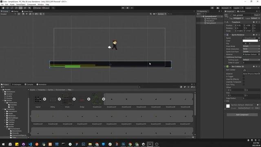This screenshot has width=261, height=147.
Task: Enable the Auto Tiling checkbox
Action: 244,85
